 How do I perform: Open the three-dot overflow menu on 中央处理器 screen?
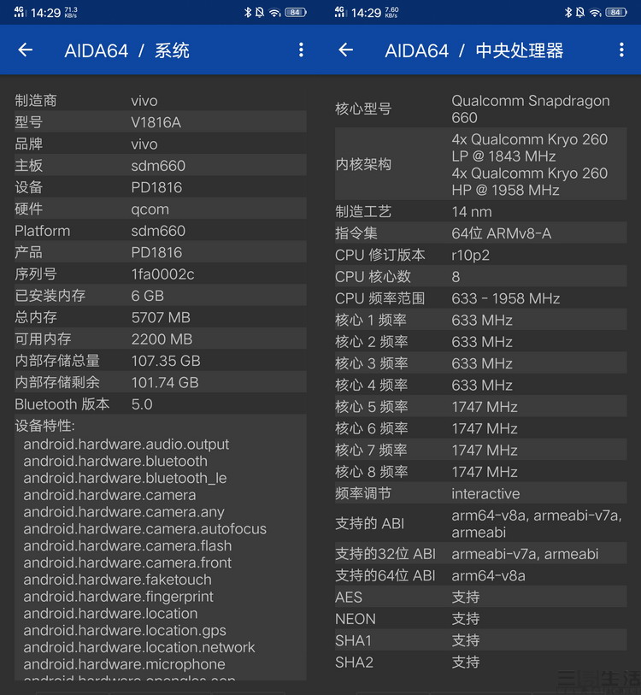coord(621,50)
